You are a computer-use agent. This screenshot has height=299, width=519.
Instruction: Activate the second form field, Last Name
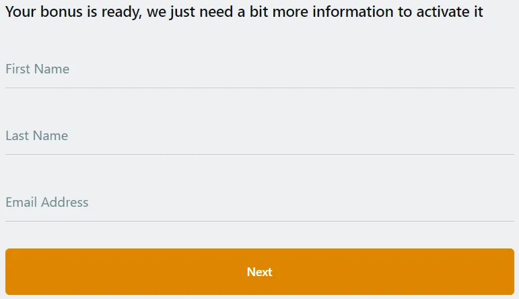259,136
